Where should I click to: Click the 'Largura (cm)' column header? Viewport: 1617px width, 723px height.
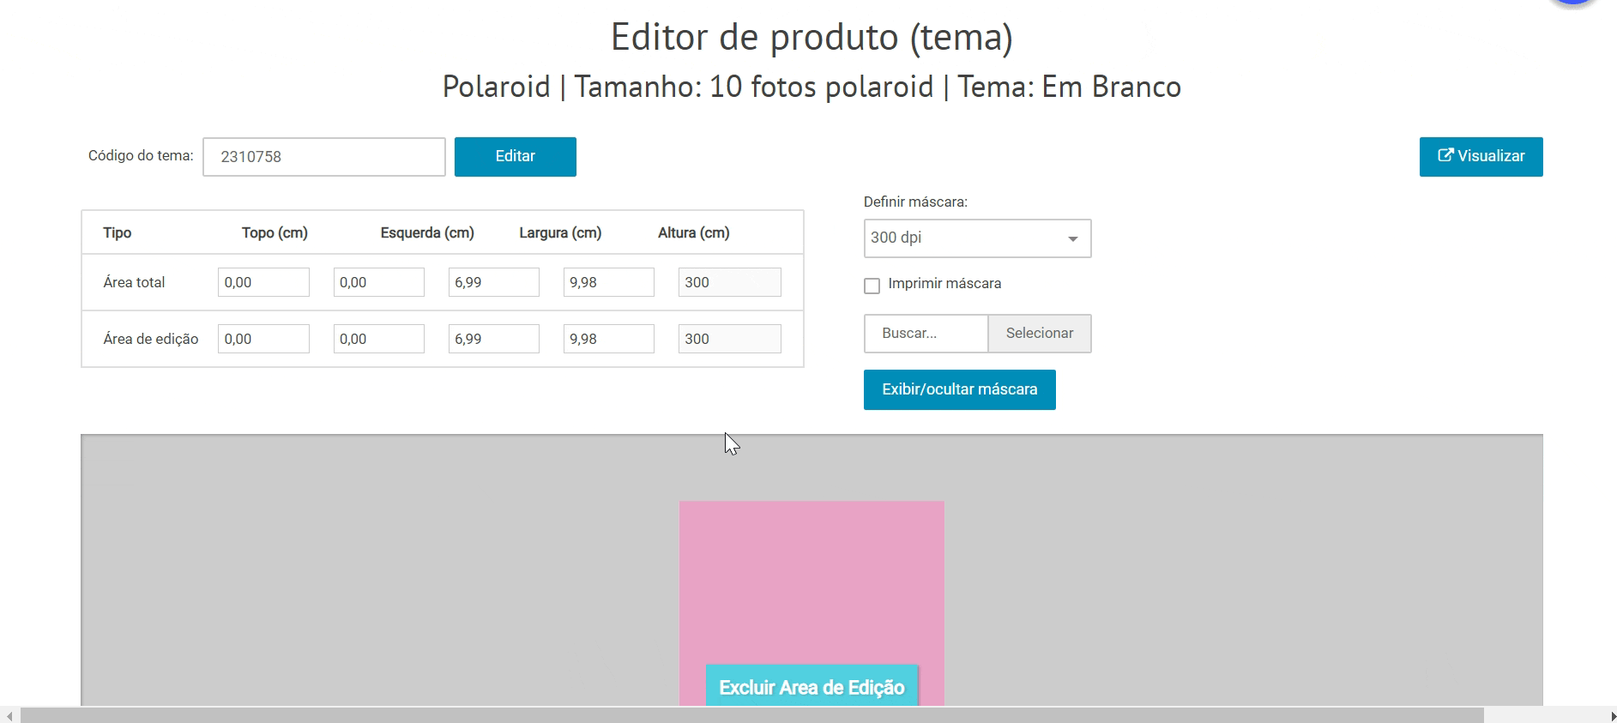(x=560, y=233)
